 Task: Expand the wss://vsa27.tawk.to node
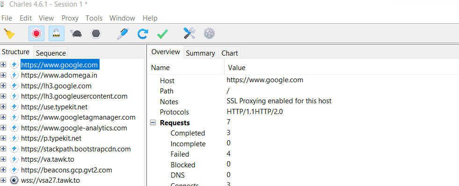[3, 180]
